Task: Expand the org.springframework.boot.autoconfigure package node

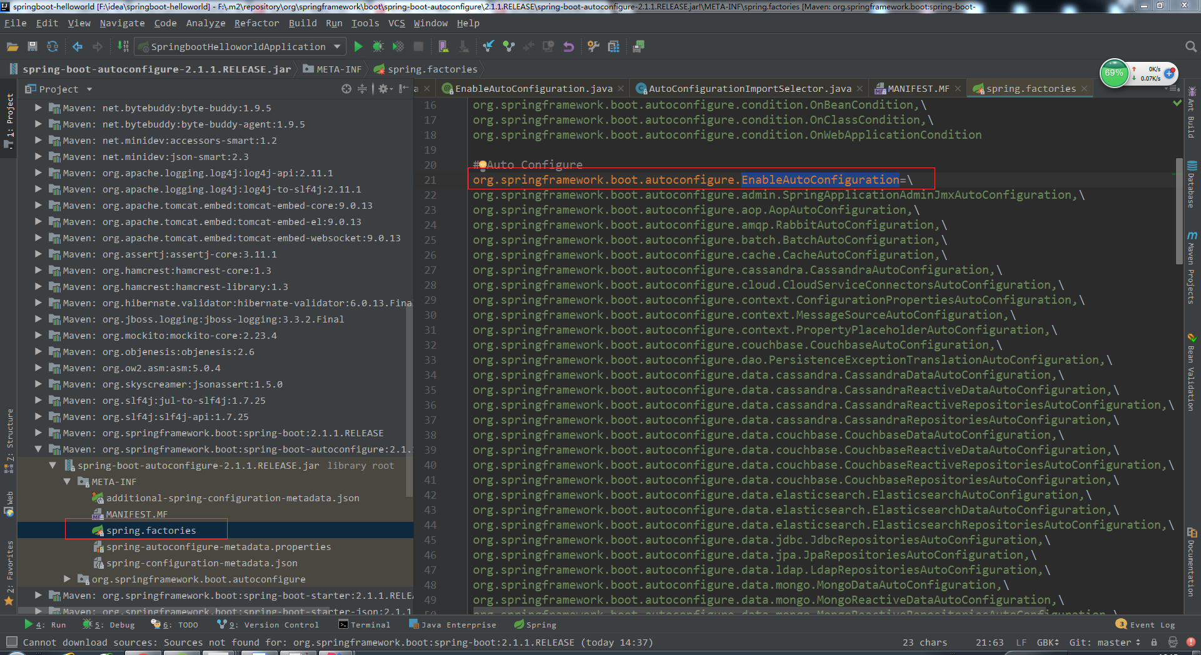Action: pyautogui.click(x=67, y=579)
